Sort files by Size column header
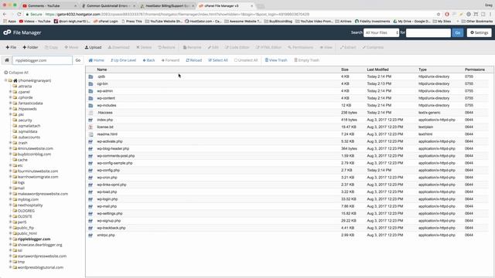This screenshot has height=278, width=495. [345, 69]
